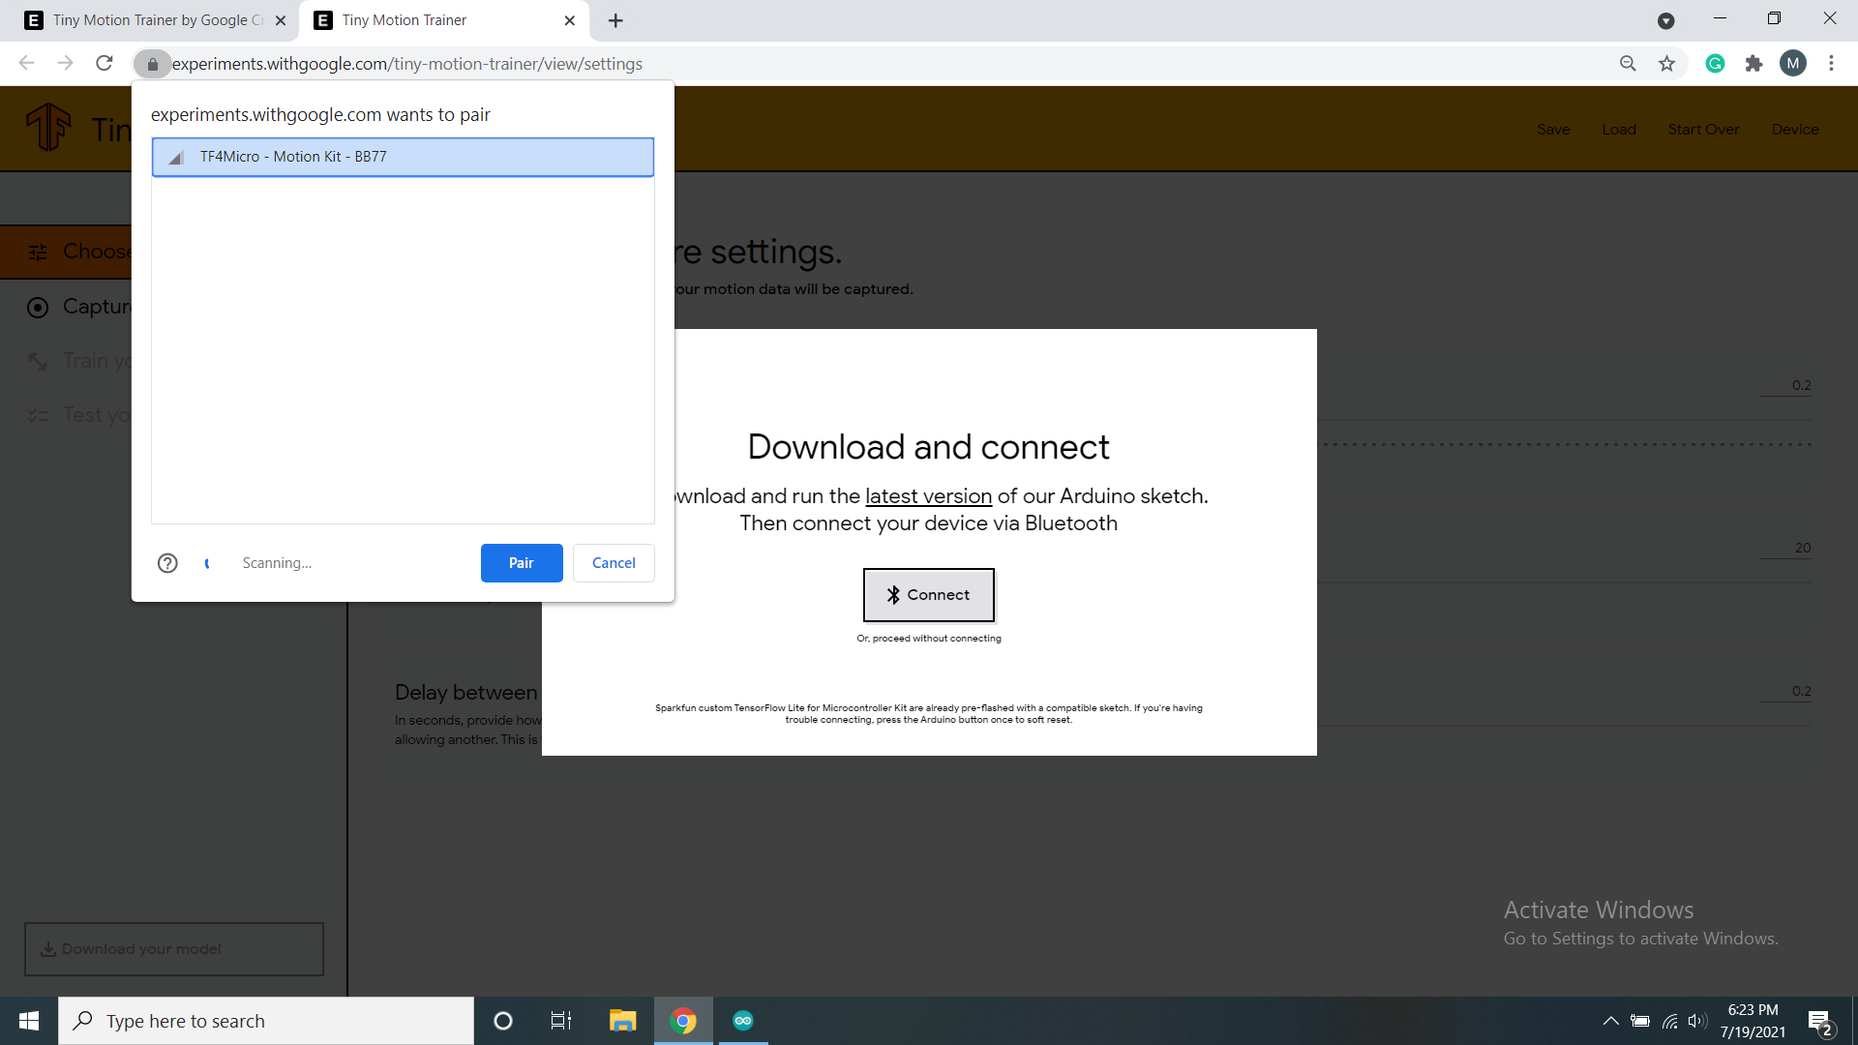The height and width of the screenshot is (1045, 1858).
Task: Click proceed without connecting link
Action: click(929, 639)
